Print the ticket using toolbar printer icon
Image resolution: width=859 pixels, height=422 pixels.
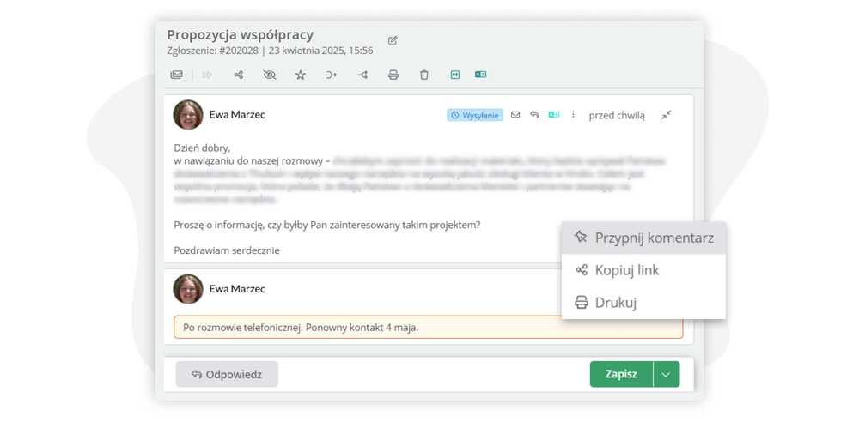pyautogui.click(x=393, y=75)
